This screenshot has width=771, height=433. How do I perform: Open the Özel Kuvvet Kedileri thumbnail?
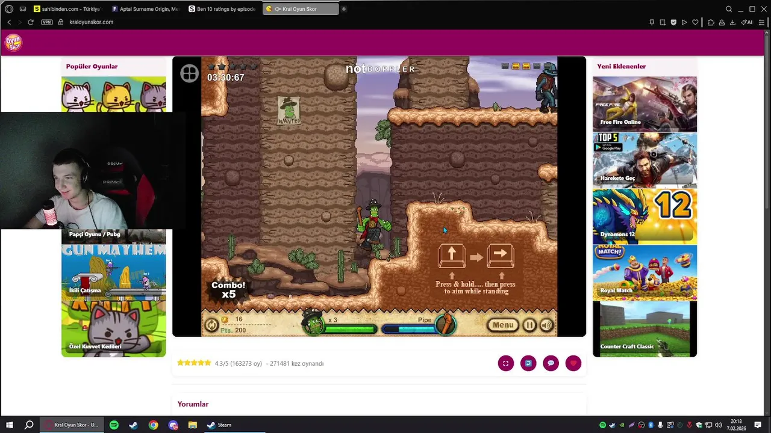pyautogui.click(x=113, y=329)
